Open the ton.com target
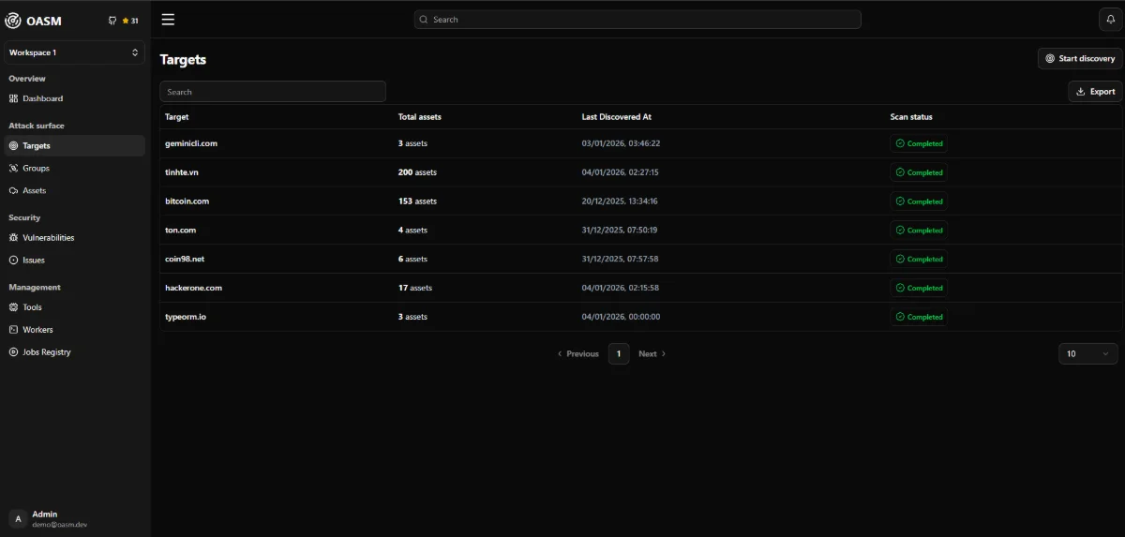This screenshot has width=1125, height=537. [x=180, y=230]
